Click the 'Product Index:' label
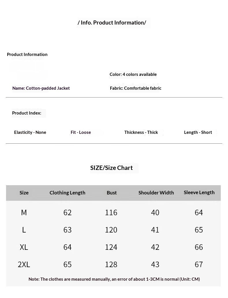Screen dimensions: 228x298 [x=27, y=113]
